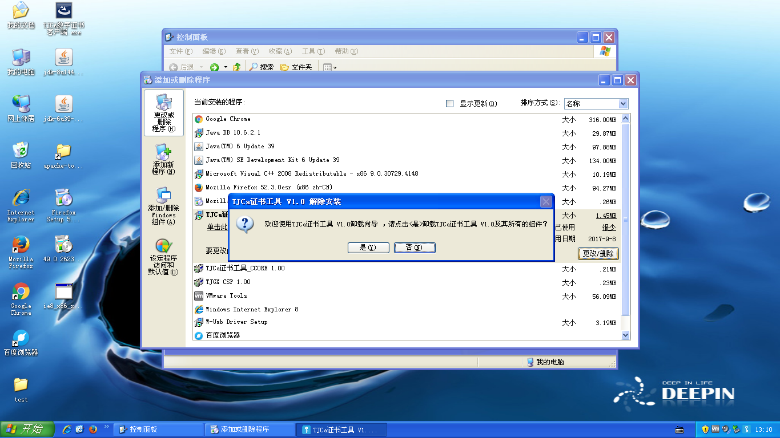Open 工具(T) menu in 控制面板
This screenshot has height=438, width=780.
(313, 51)
